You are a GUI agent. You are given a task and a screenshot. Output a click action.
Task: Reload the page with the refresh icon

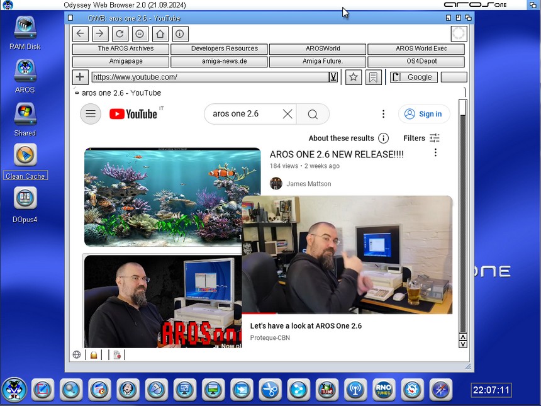pyautogui.click(x=120, y=34)
